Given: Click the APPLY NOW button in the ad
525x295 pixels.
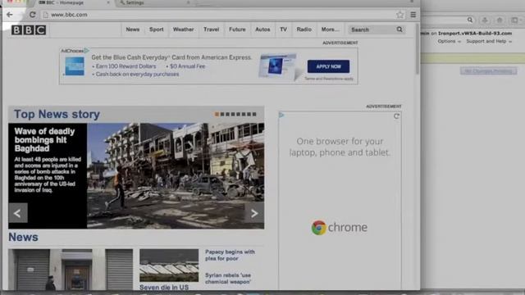Looking at the screenshot, I should [328, 66].
